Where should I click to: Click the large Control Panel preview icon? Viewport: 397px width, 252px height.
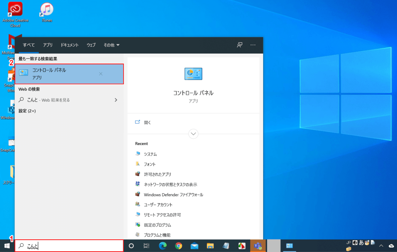(193, 74)
